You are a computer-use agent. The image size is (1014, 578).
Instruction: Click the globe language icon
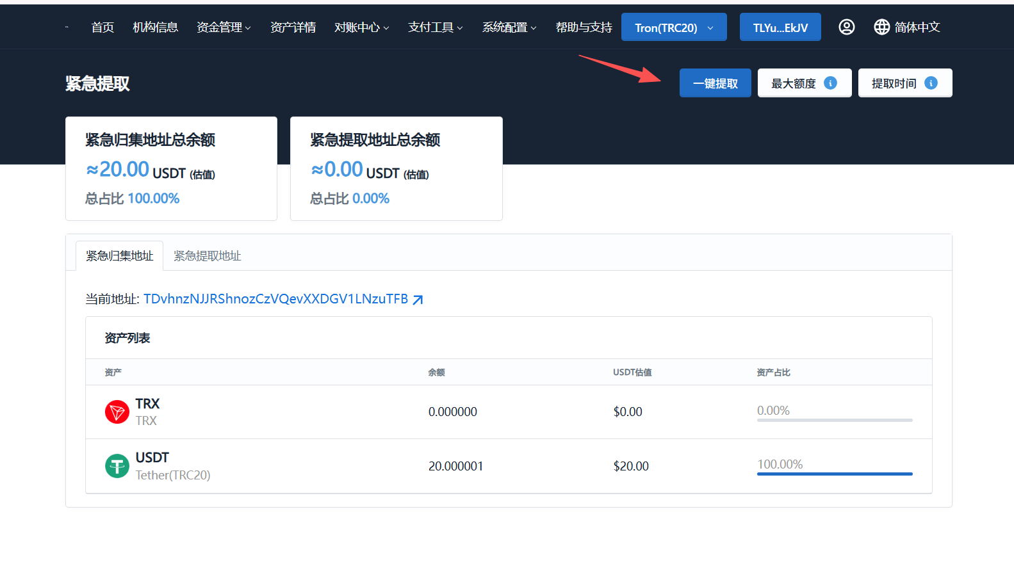pos(881,27)
